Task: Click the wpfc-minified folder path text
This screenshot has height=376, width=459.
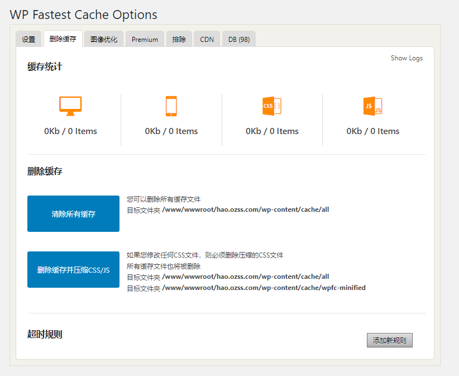Action: pos(264,288)
